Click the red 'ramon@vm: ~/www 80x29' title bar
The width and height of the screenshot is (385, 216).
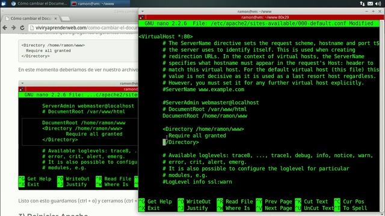(265, 17)
